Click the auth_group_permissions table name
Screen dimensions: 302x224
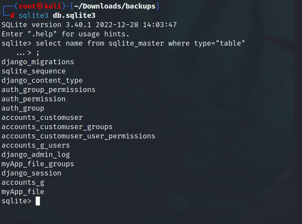tap(48, 90)
